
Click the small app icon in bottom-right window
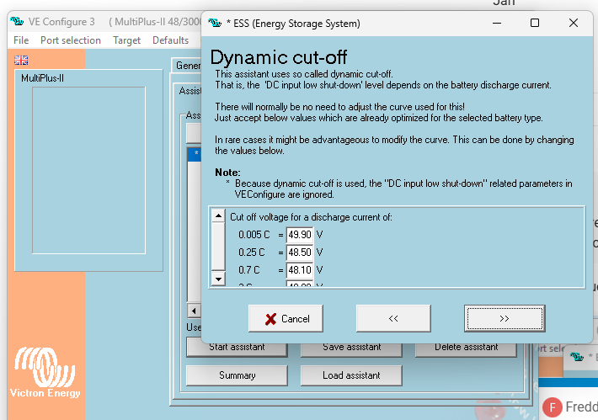577,357
